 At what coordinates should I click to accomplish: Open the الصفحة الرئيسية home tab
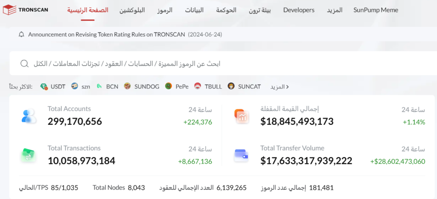point(88,10)
